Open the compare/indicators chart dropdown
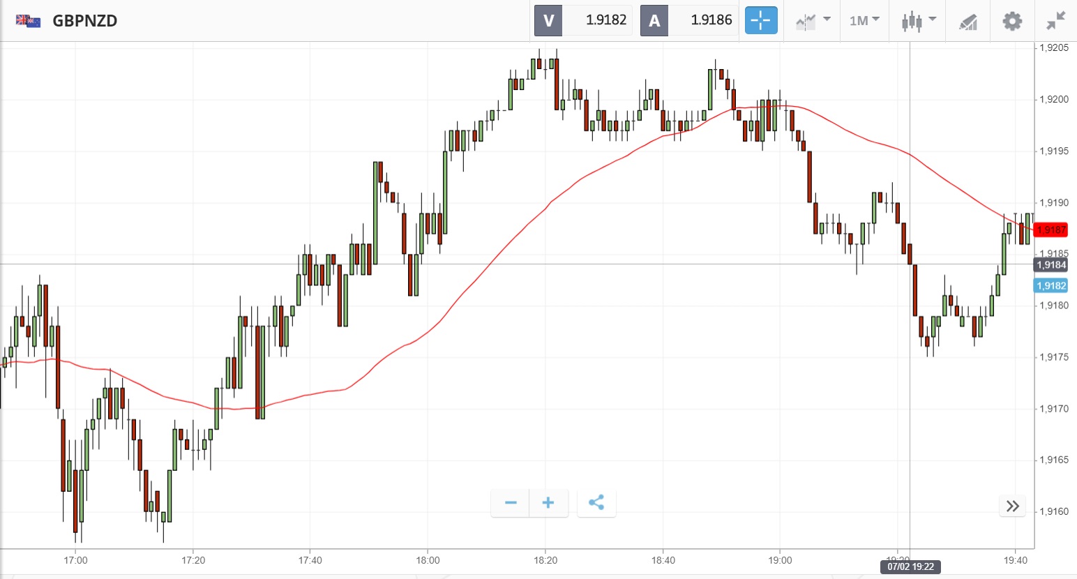 pos(813,21)
